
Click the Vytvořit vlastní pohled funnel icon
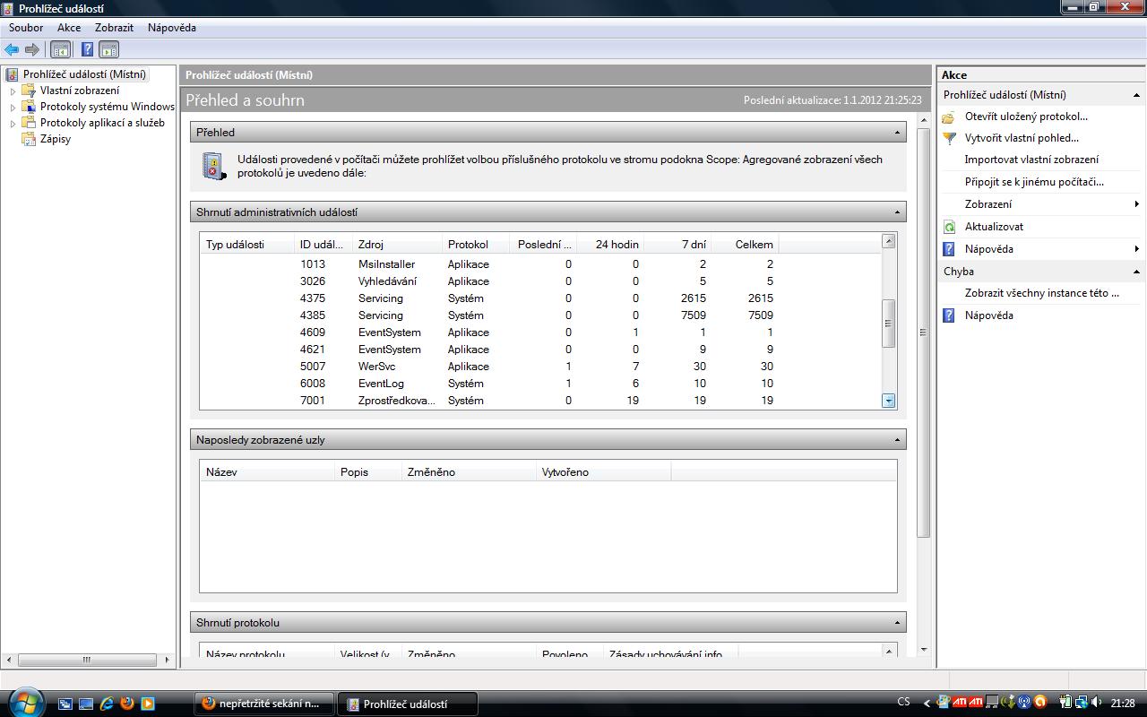coord(949,138)
